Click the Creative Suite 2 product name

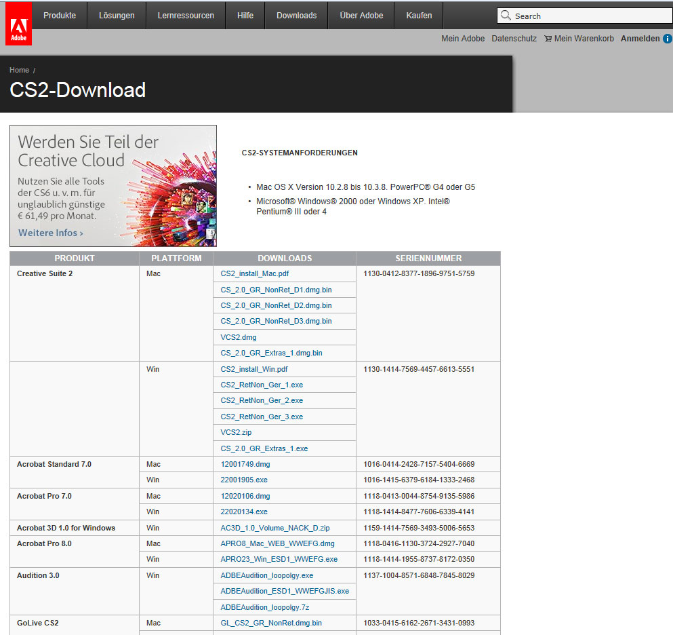45,273
